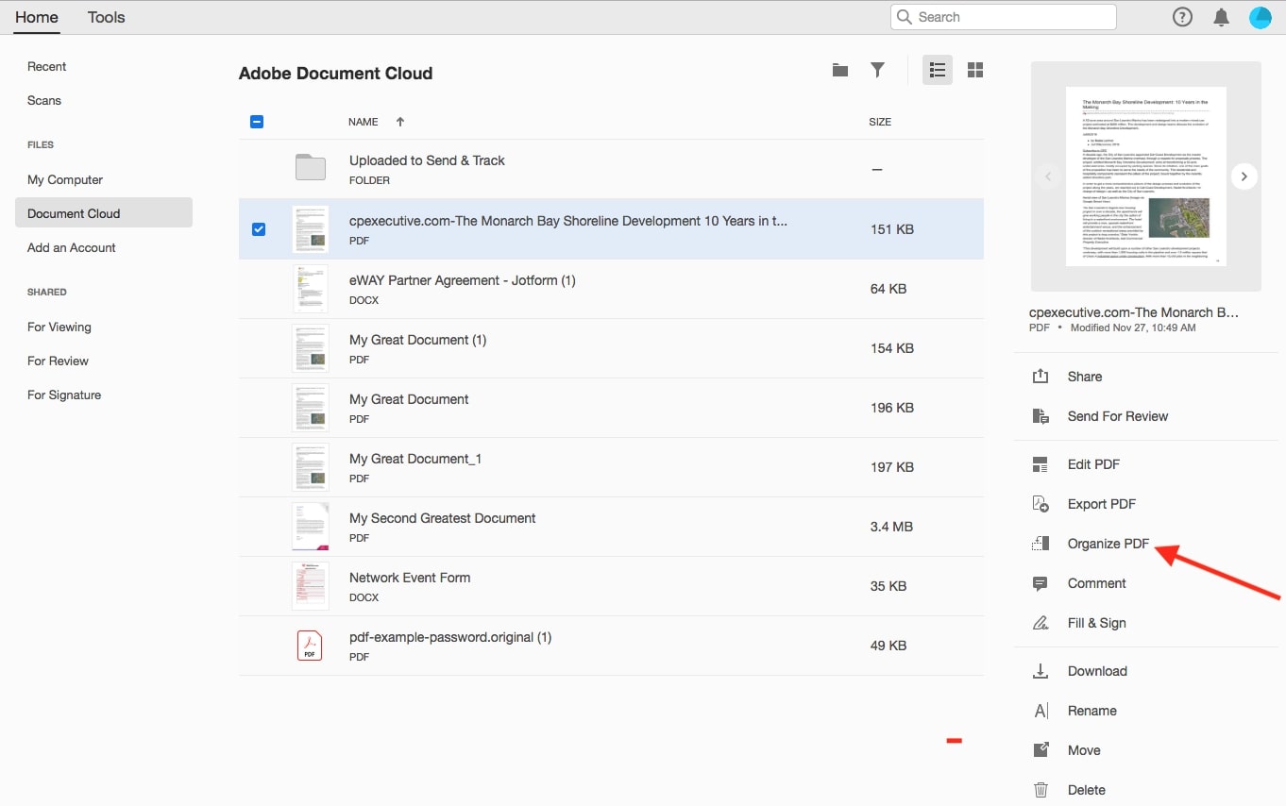Sort files by the NAME column arrow
Image resolution: width=1286 pixels, height=806 pixels.
click(400, 122)
